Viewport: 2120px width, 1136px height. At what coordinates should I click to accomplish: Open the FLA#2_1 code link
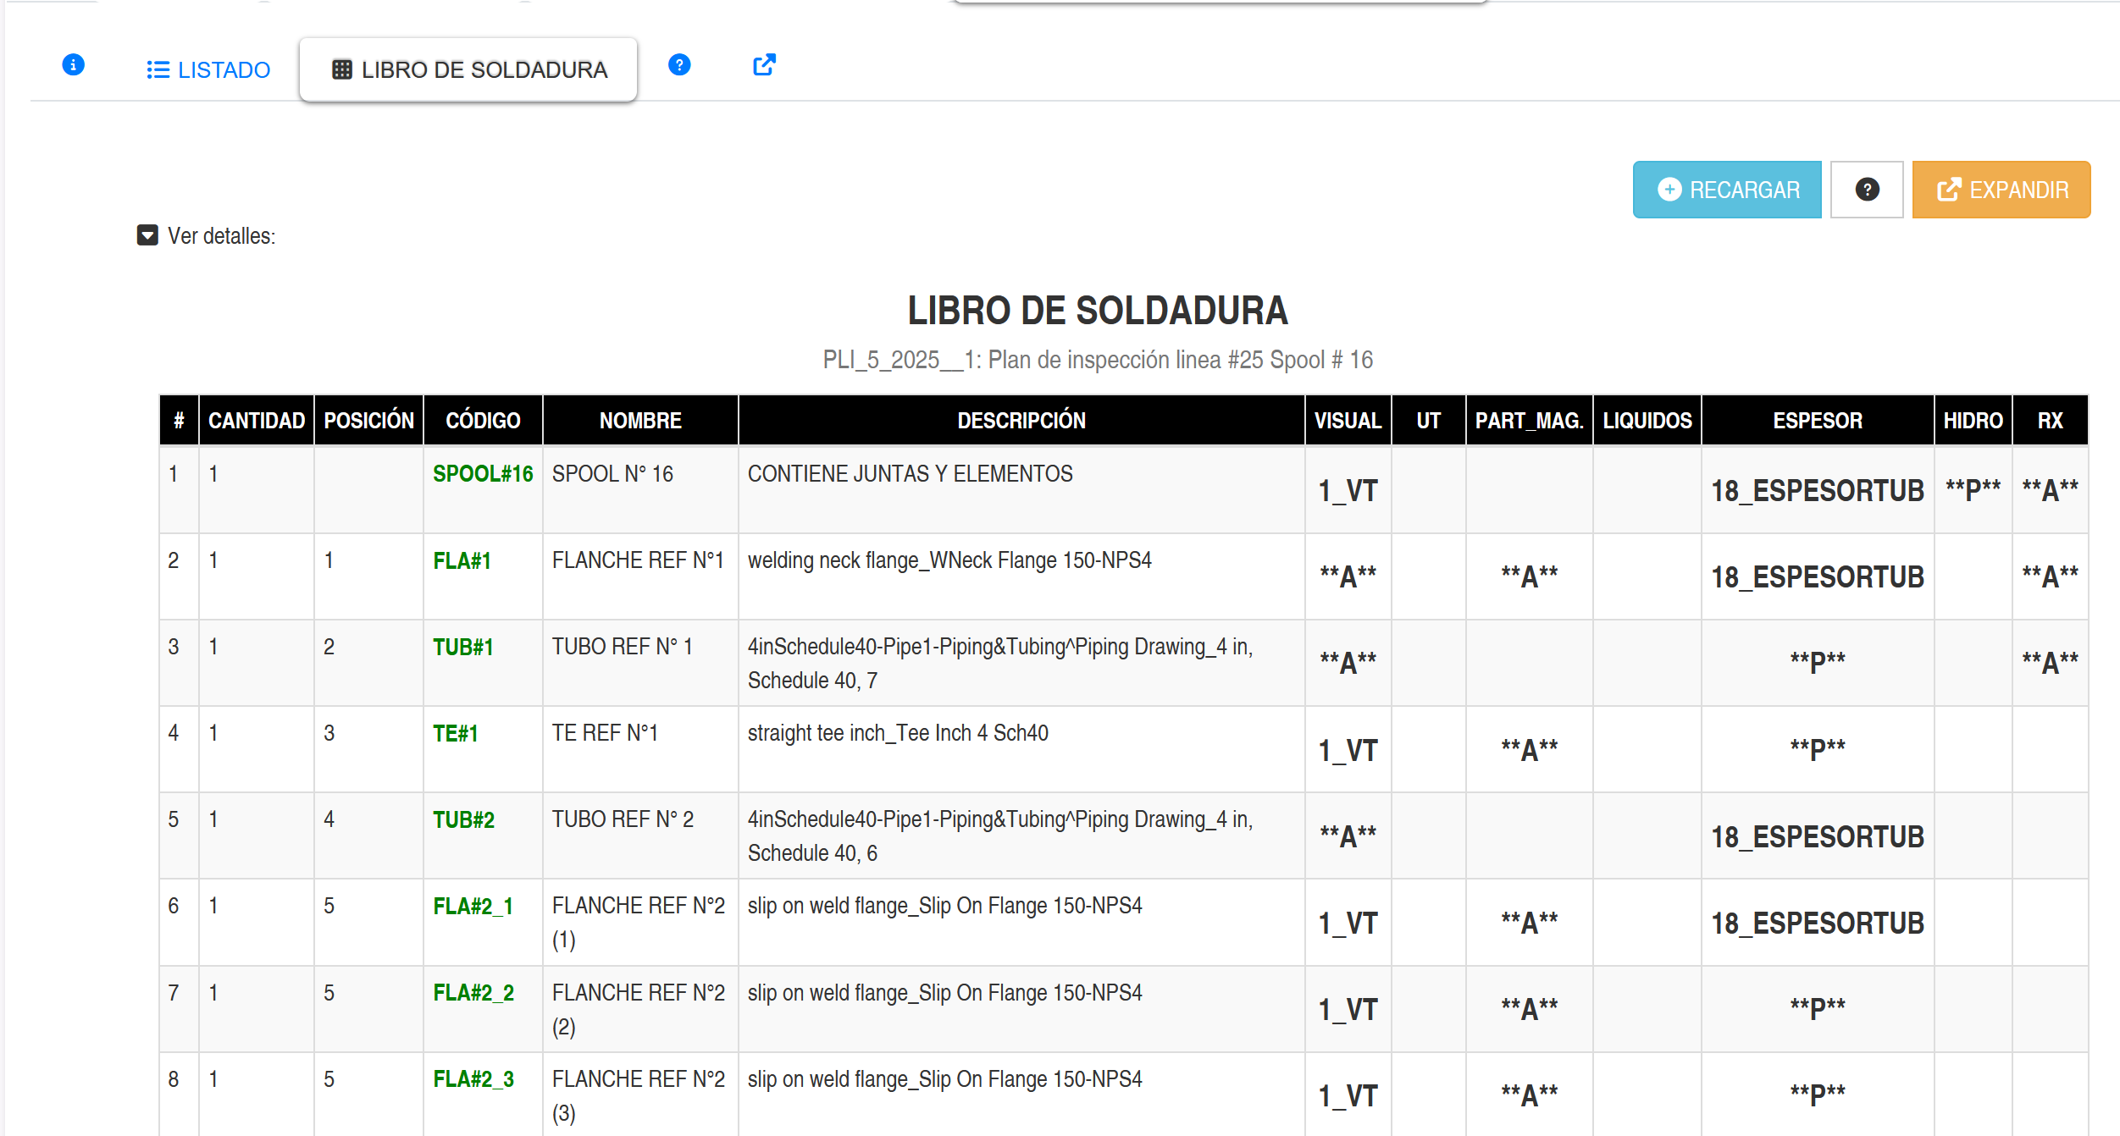pyautogui.click(x=473, y=907)
